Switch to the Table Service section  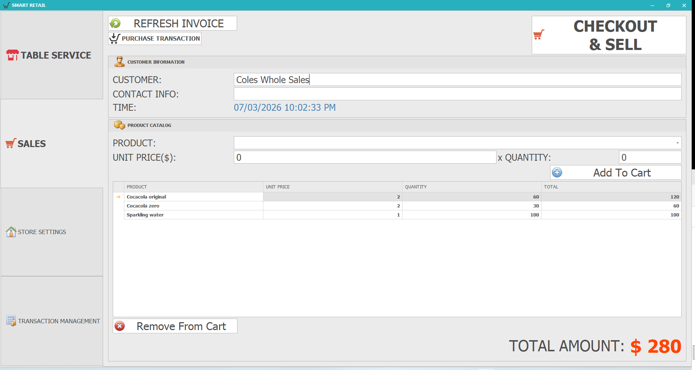[x=49, y=55]
